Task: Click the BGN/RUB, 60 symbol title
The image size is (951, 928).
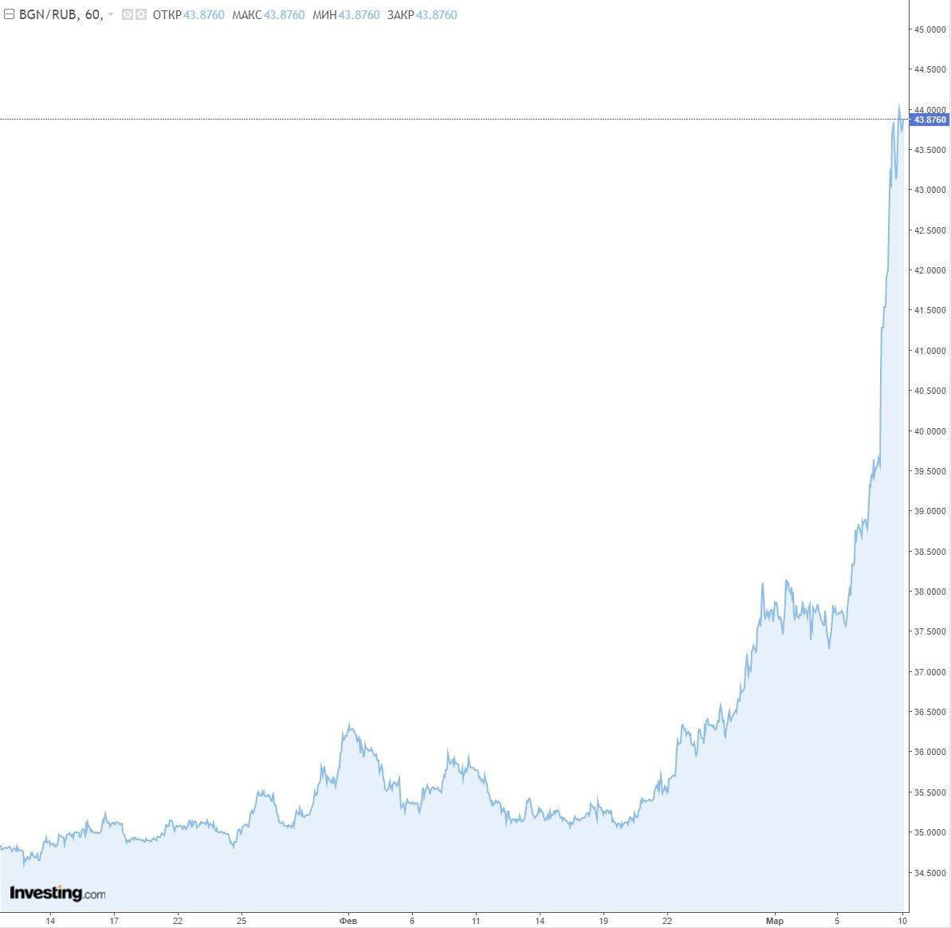Action: pyautogui.click(x=61, y=14)
